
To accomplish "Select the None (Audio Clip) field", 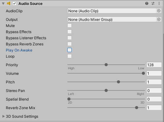I will click(x=112, y=11).
